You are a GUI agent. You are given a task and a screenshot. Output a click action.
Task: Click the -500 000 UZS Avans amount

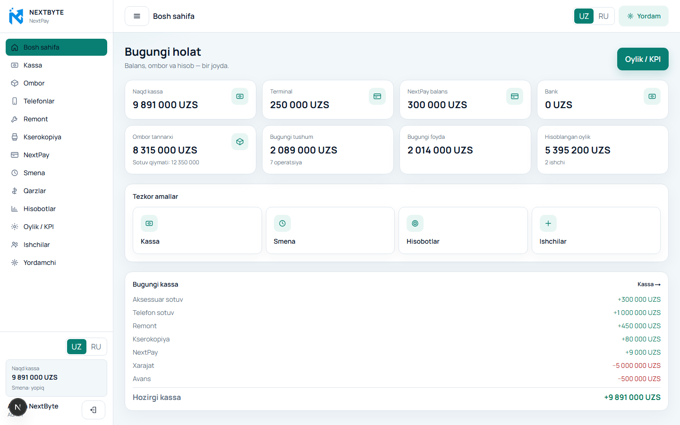(x=639, y=379)
